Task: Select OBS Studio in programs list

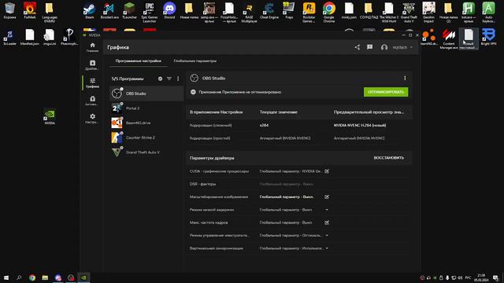Action: click(x=146, y=94)
